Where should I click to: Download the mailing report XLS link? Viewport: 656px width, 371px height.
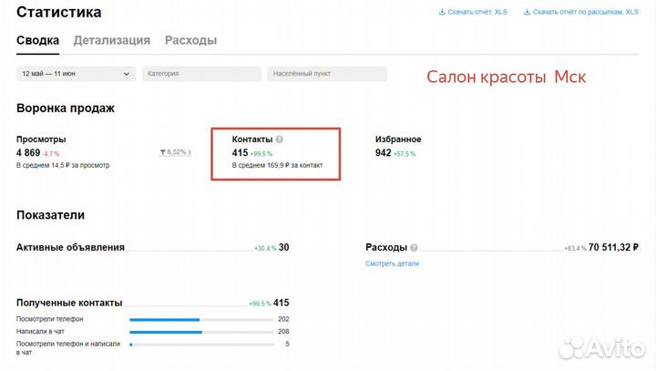585,12
